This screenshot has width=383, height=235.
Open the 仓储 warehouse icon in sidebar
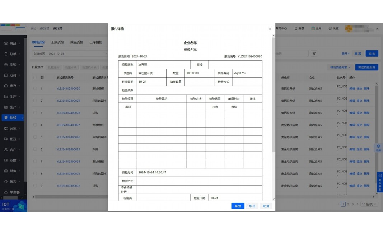pyautogui.click(x=6, y=75)
